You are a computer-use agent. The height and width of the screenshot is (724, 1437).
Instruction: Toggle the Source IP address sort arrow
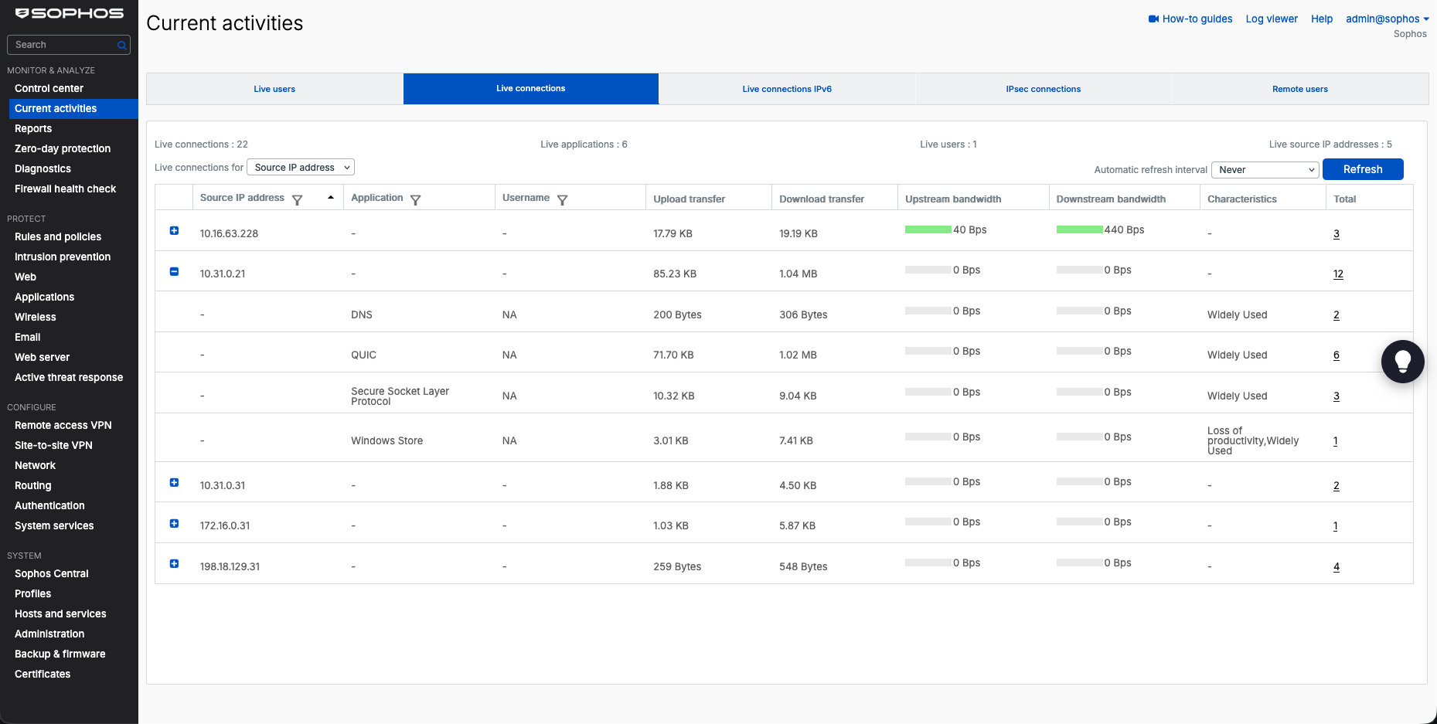coord(331,198)
